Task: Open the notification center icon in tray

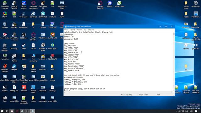Action: click(x=196, y=111)
